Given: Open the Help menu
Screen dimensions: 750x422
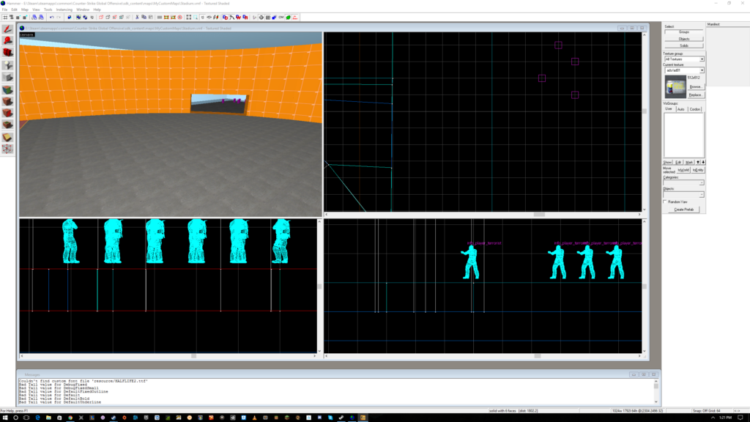Looking at the screenshot, I should click(97, 10).
